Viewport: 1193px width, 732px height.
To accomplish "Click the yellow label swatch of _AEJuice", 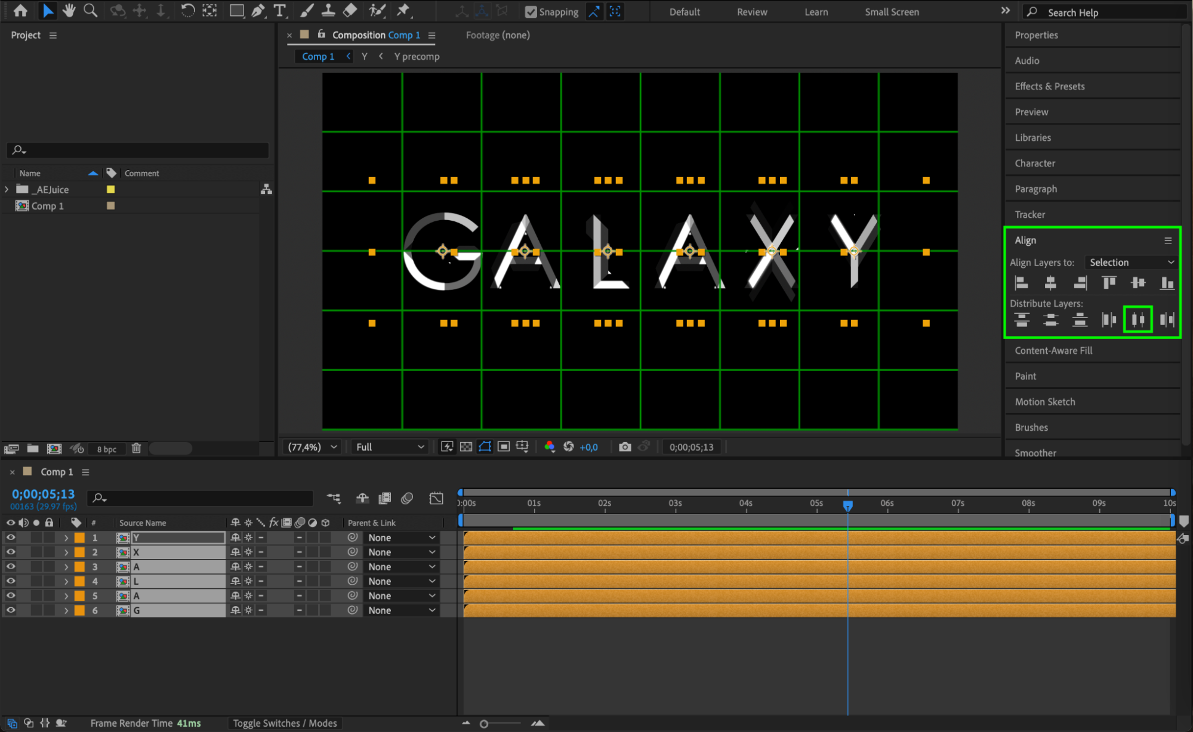I will point(110,190).
